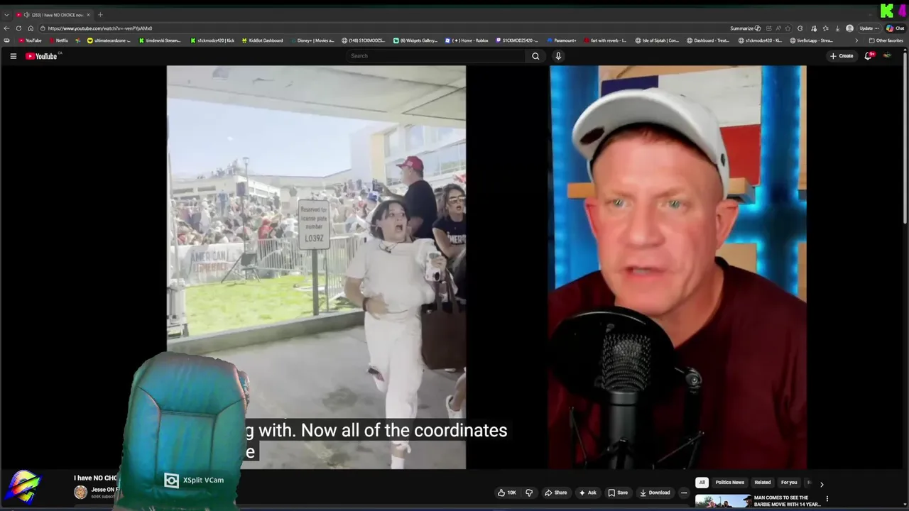This screenshot has width=909, height=511.
Task: Open the s1ckmodzs420 | Kick bookmark
Action: coord(212,40)
